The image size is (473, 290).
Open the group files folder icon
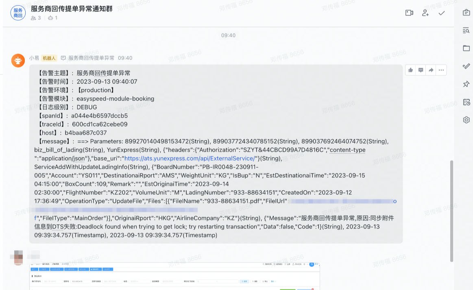(x=466, y=48)
